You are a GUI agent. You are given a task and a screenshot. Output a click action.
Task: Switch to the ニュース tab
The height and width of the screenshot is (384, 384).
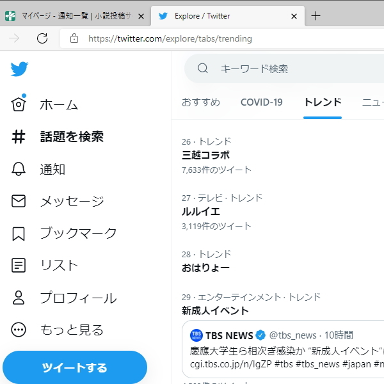coord(372,102)
